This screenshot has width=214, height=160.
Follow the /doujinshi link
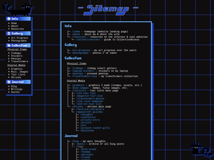coord(87,131)
